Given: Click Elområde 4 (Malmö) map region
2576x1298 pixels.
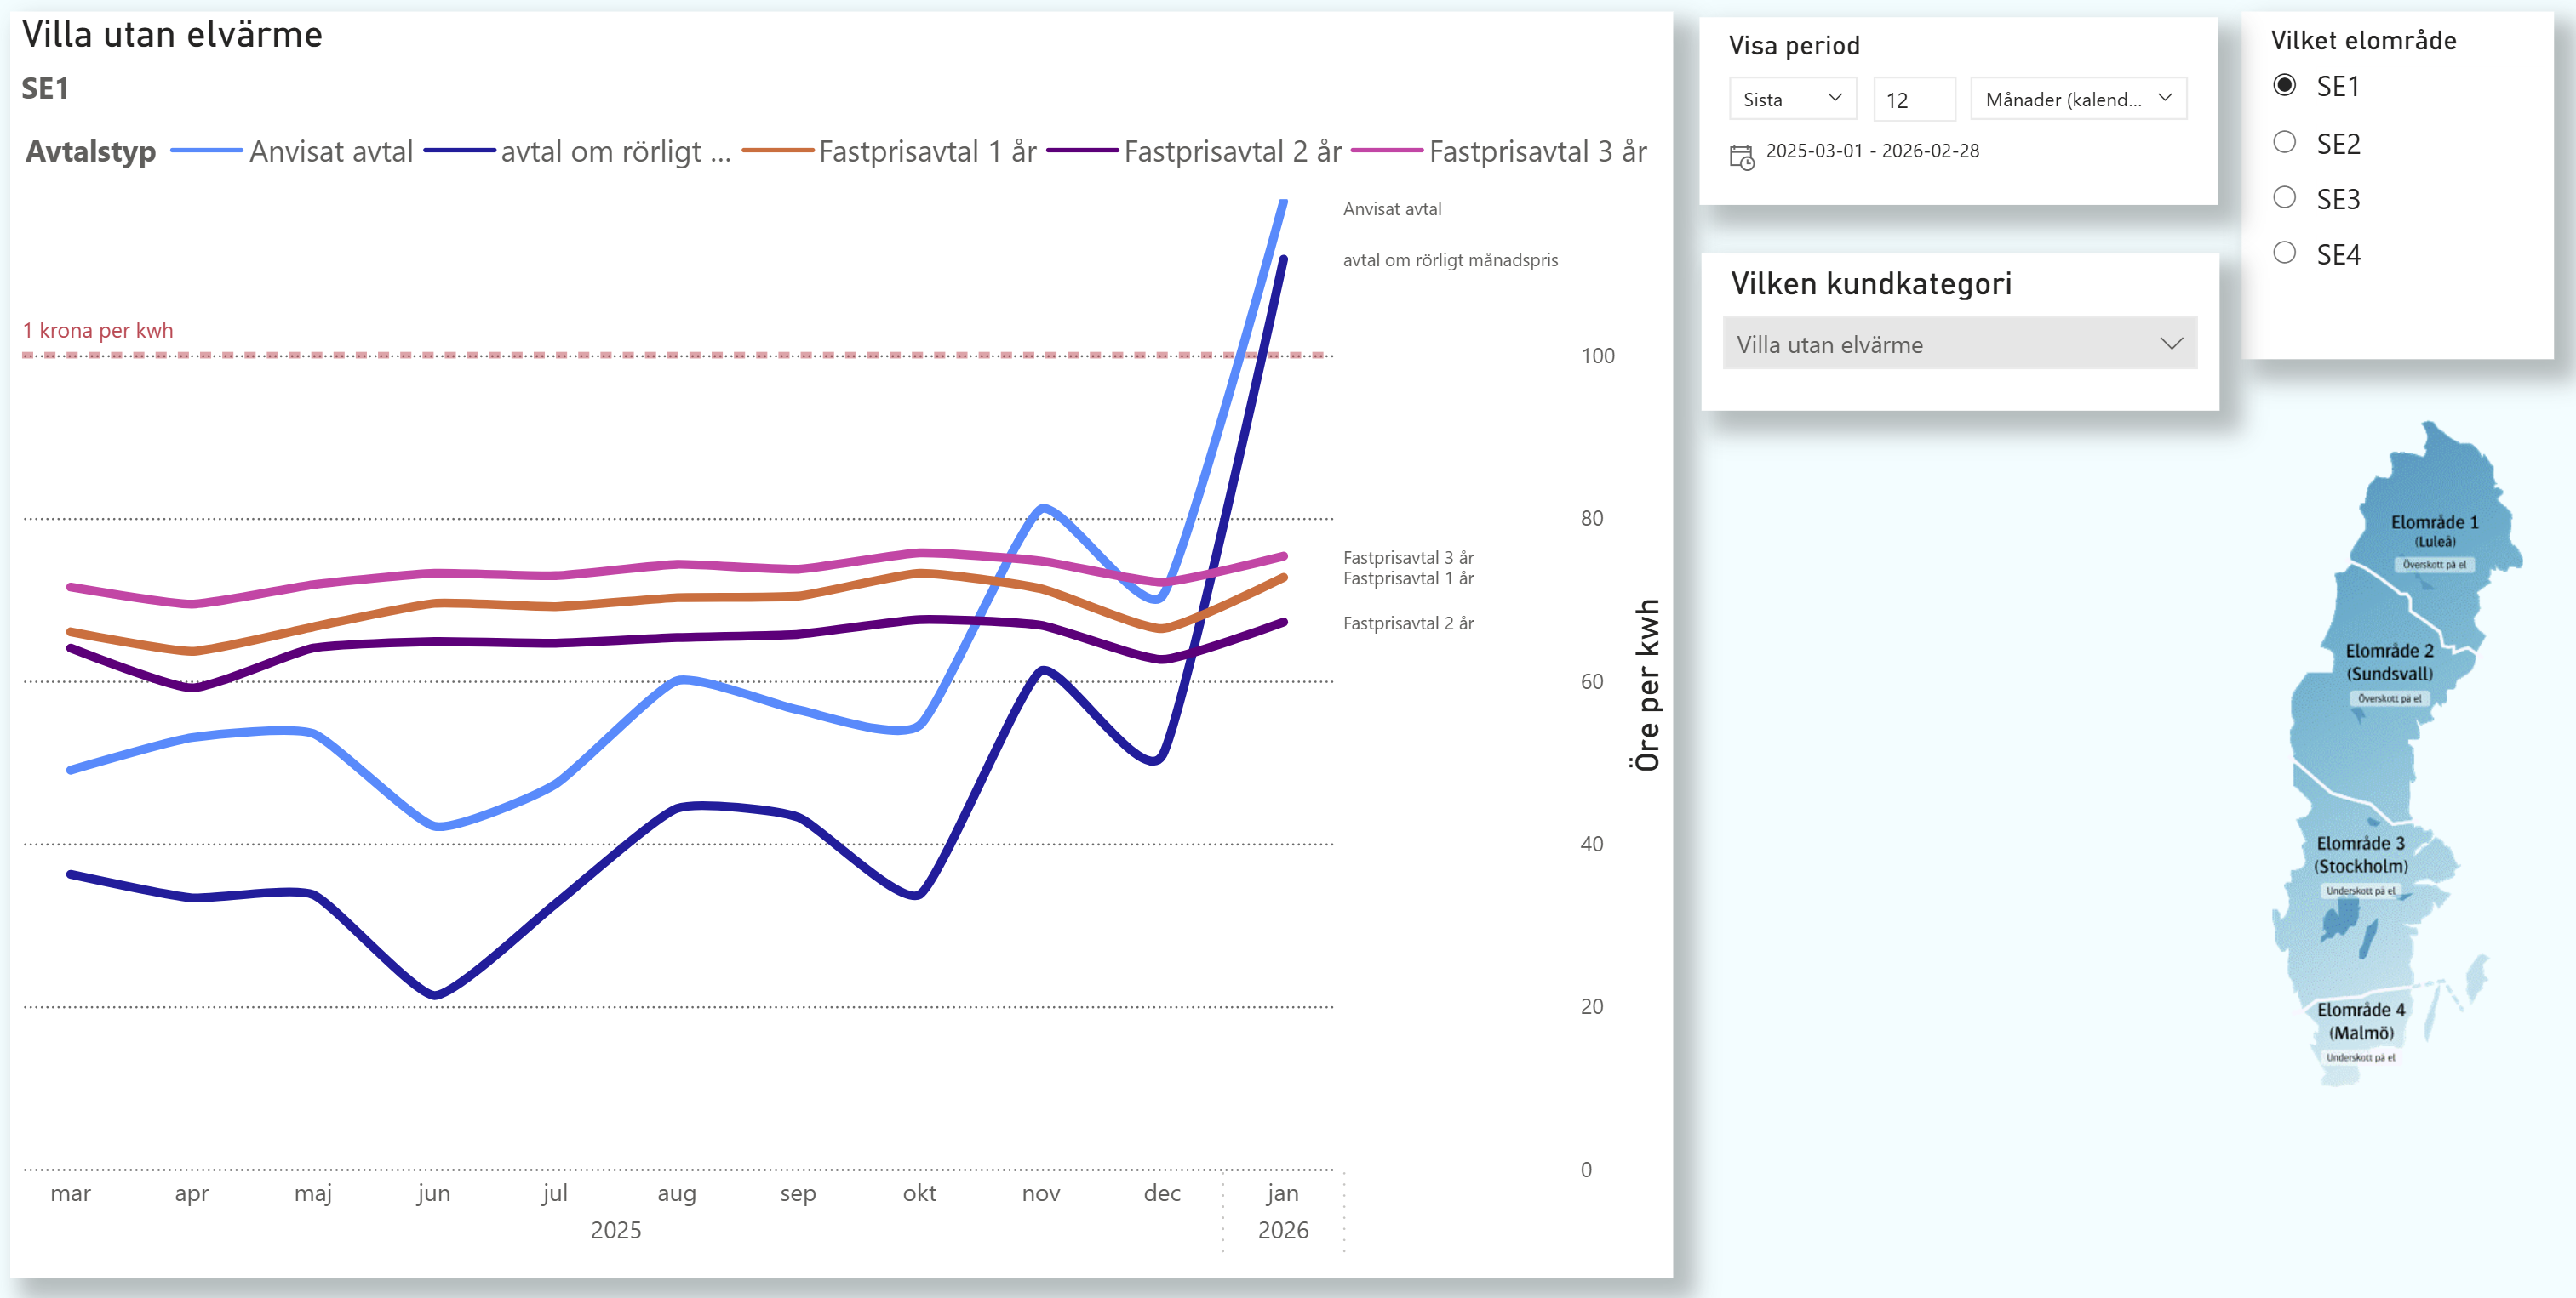Looking at the screenshot, I should [x=2360, y=1020].
